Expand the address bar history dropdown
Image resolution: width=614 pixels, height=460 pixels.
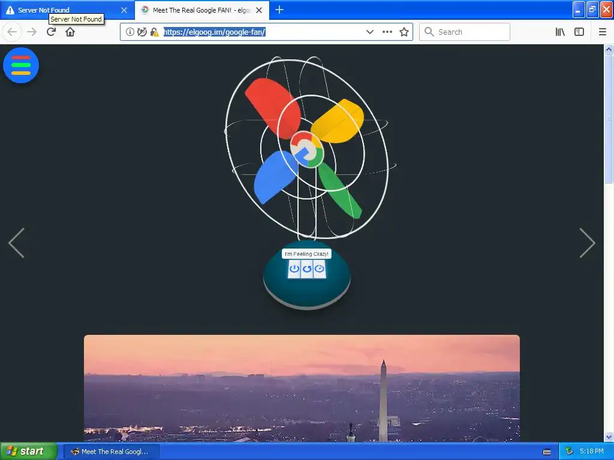(369, 32)
